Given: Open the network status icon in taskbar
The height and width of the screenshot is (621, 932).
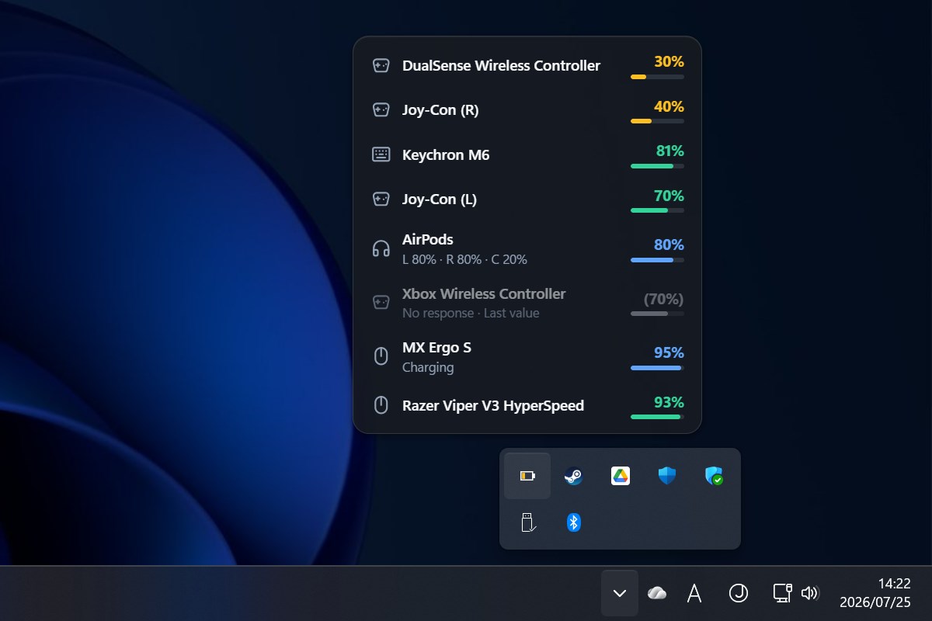Looking at the screenshot, I should tap(782, 594).
